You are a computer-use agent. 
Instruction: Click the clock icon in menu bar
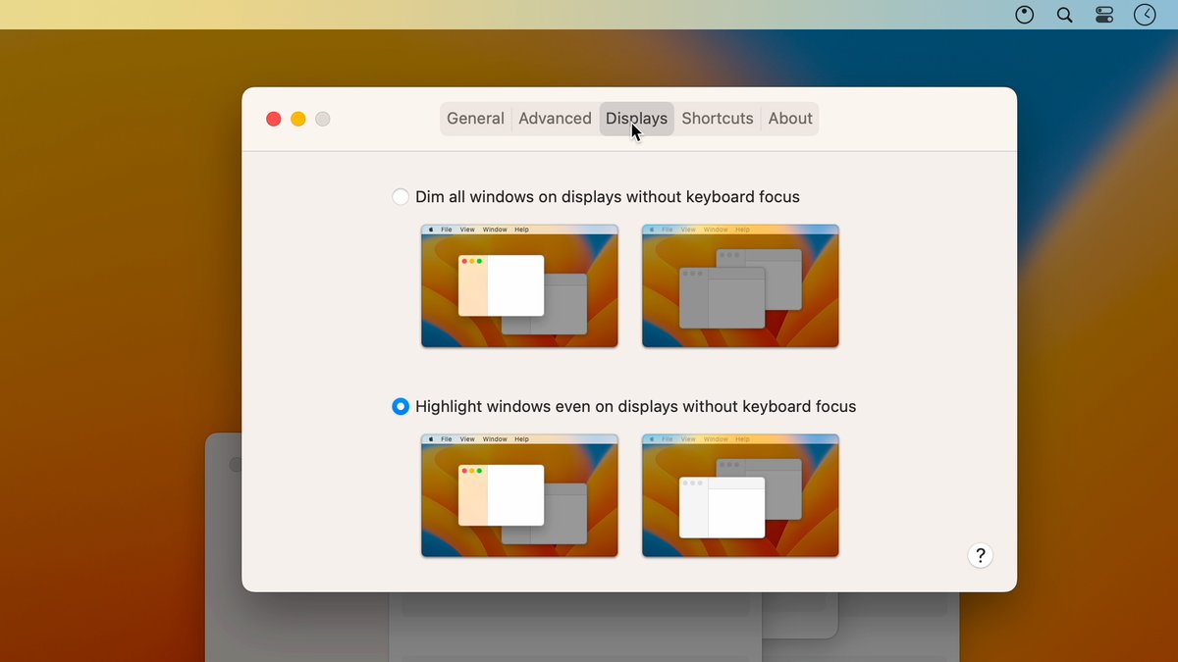point(1145,15)
